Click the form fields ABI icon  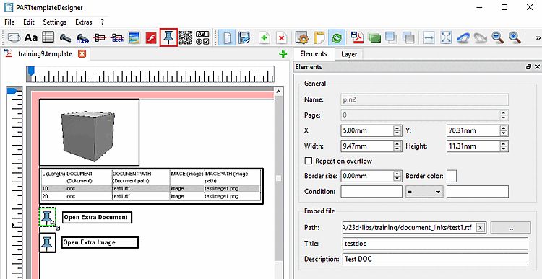pos(202,37)
